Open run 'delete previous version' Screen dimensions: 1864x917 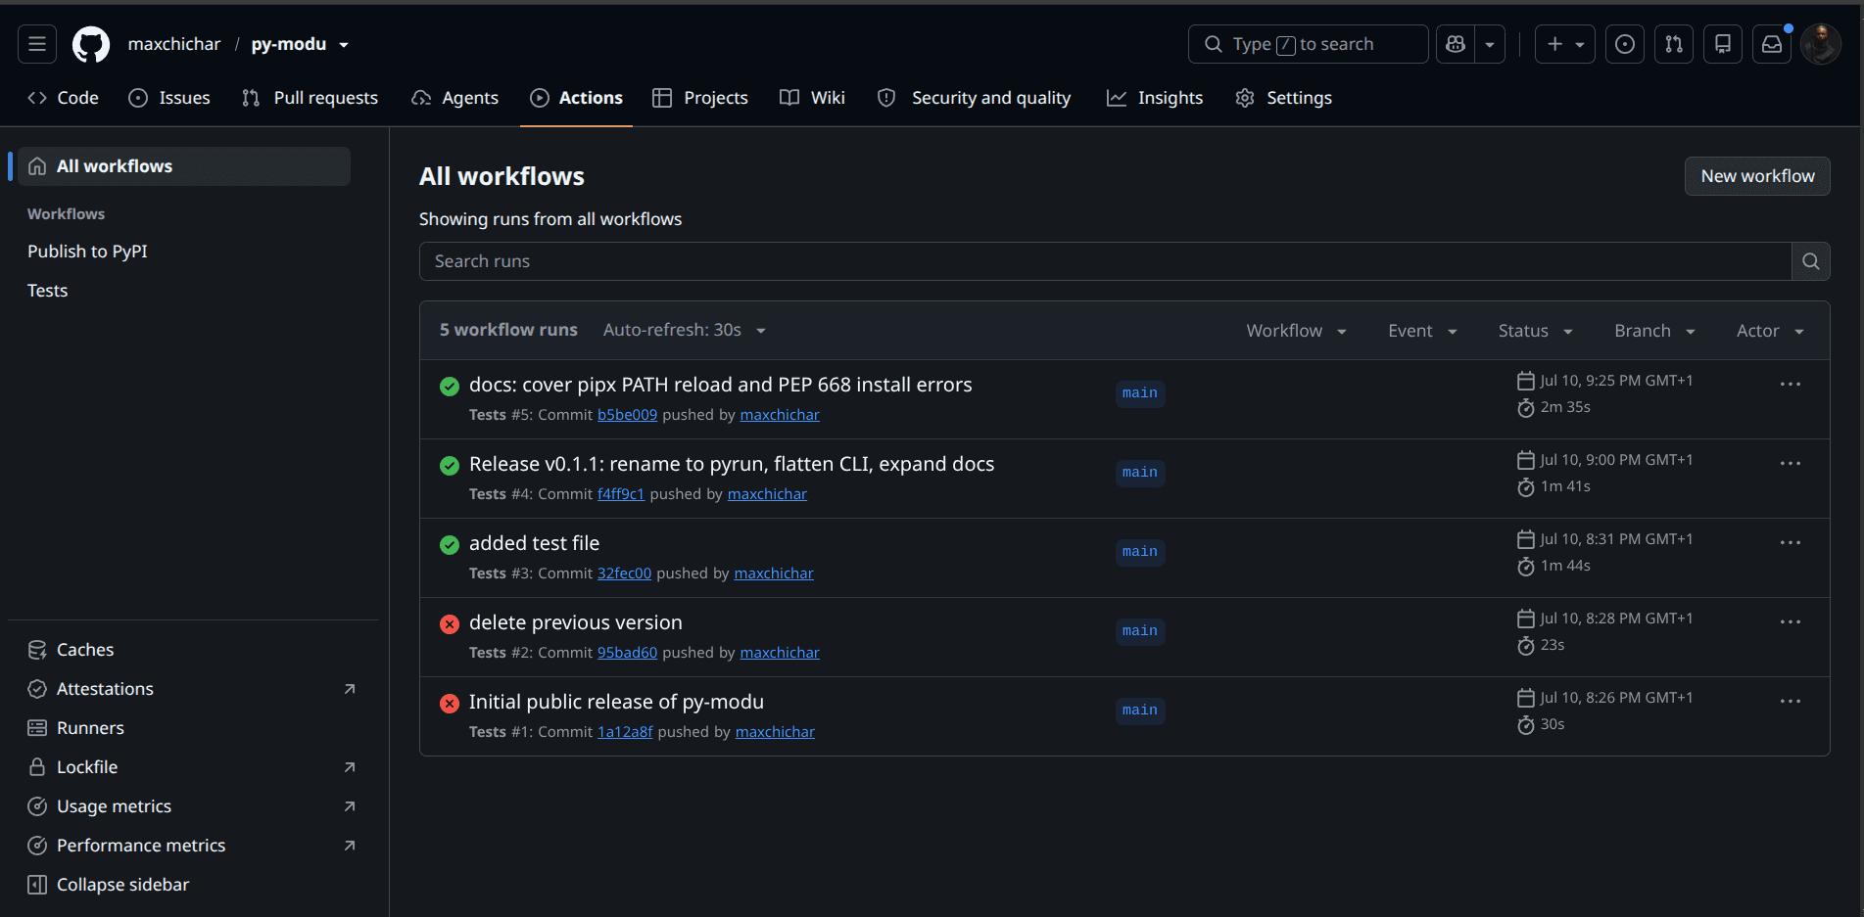(576, 622)
